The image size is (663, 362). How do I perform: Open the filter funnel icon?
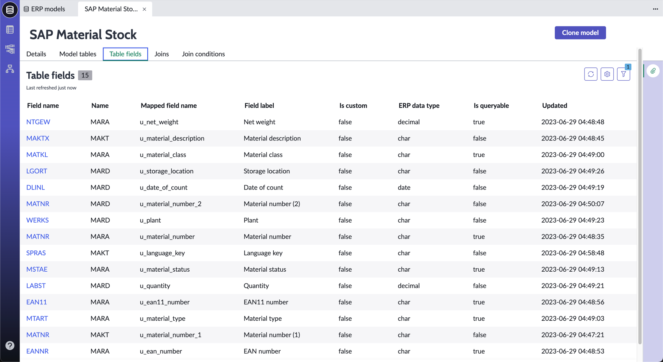click(624, 74)
